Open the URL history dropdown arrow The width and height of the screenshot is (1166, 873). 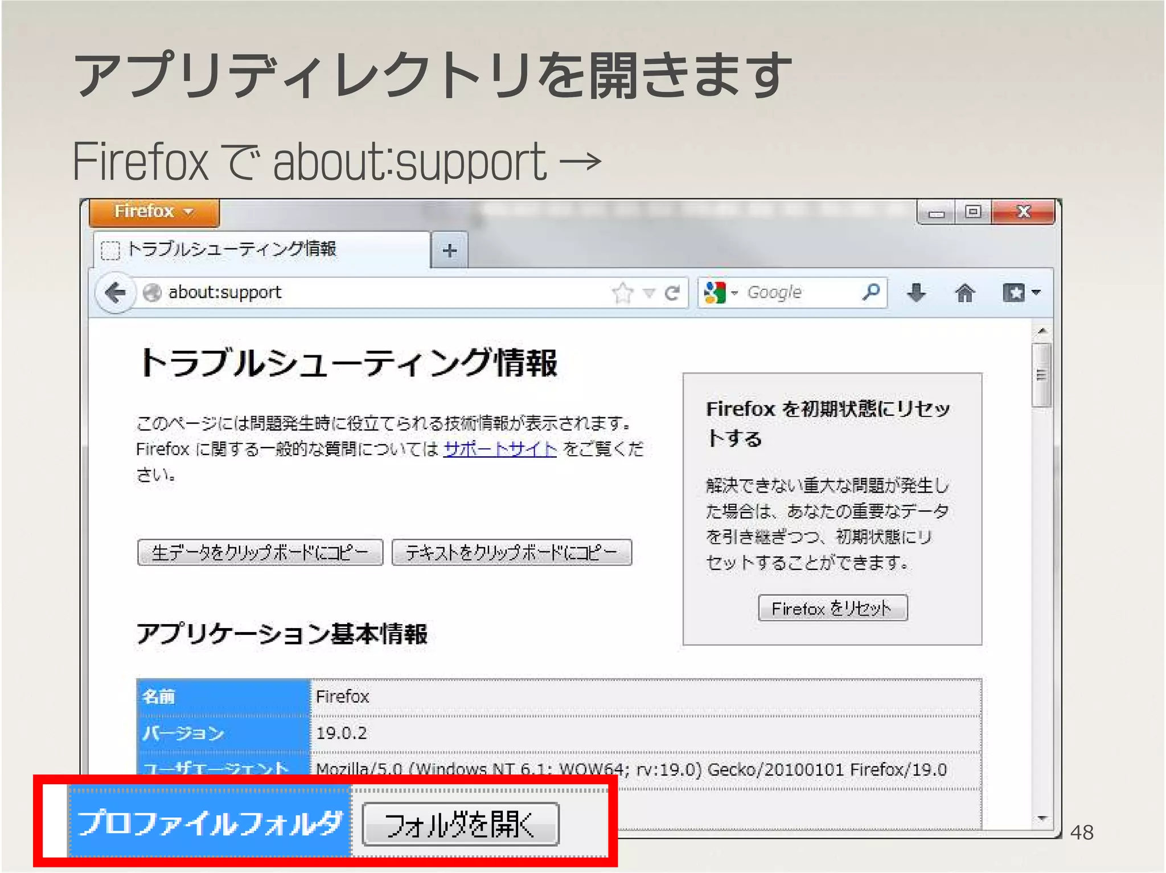click(x=648, y=293)
